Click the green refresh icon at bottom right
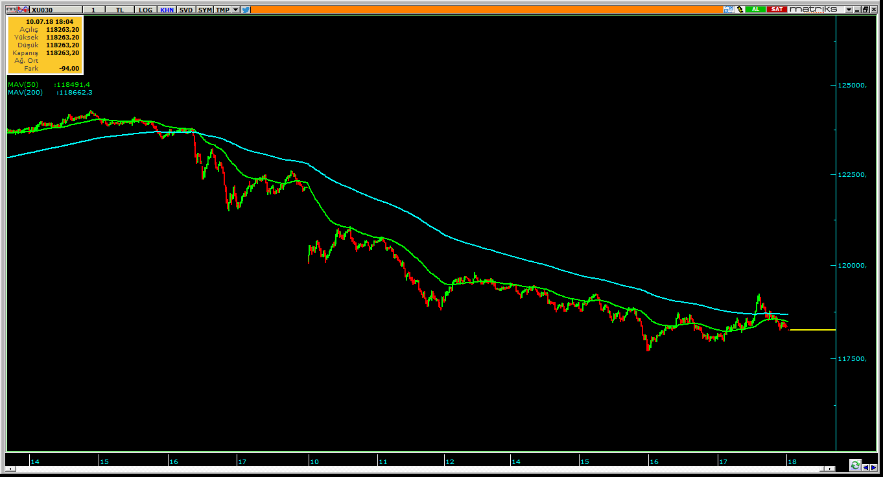 point(855,465)
